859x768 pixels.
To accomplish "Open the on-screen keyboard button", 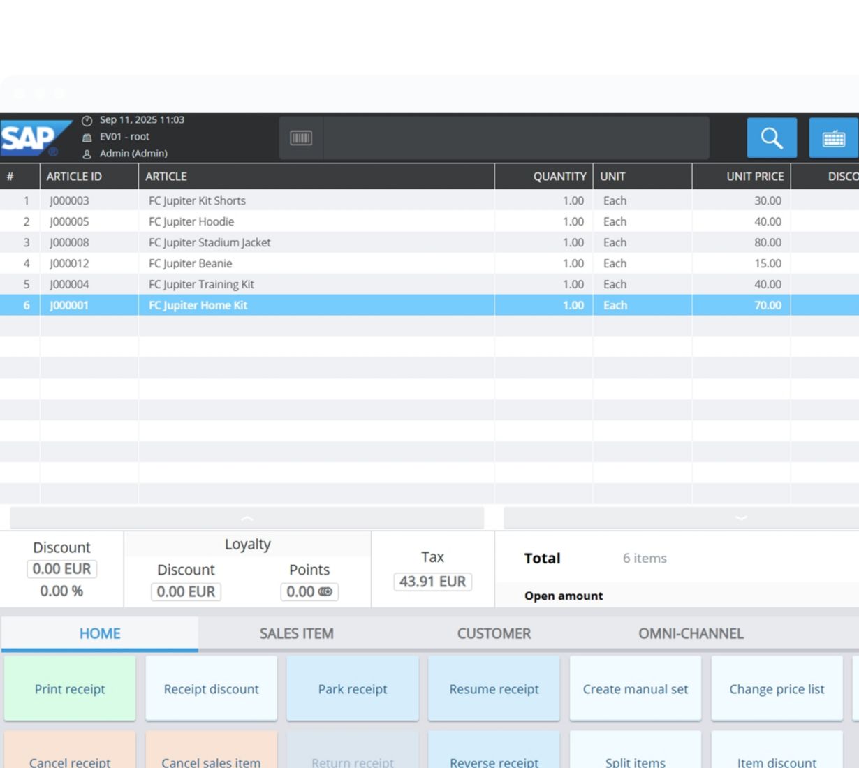I will [833, 138].
